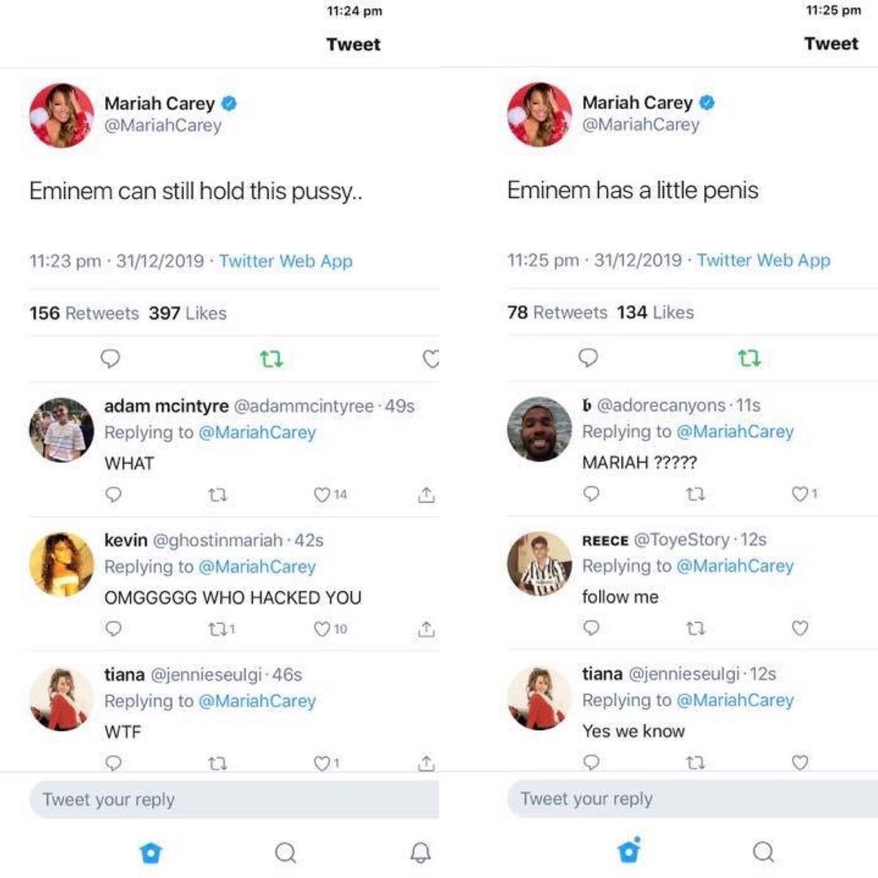
Task: Tap reply bubble under right main tweet
Action: (588, 358)
